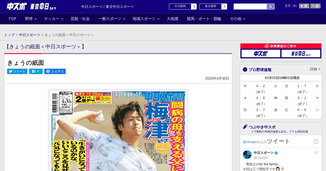Expand the サッカー menu
Image resolution: width=326 pixels, height=171 pixels.
54,19
